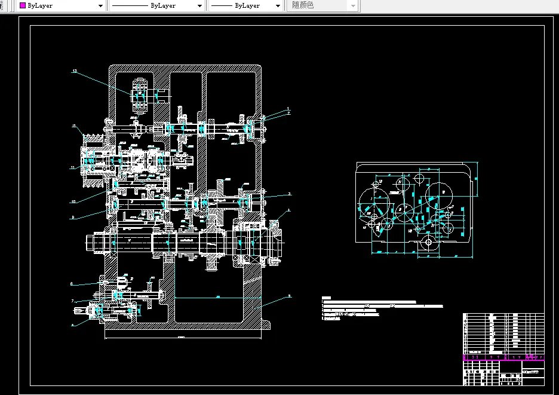559x395 pixels.
Task: Click the title block at the bottom-right corner
Action: point(503,372)
